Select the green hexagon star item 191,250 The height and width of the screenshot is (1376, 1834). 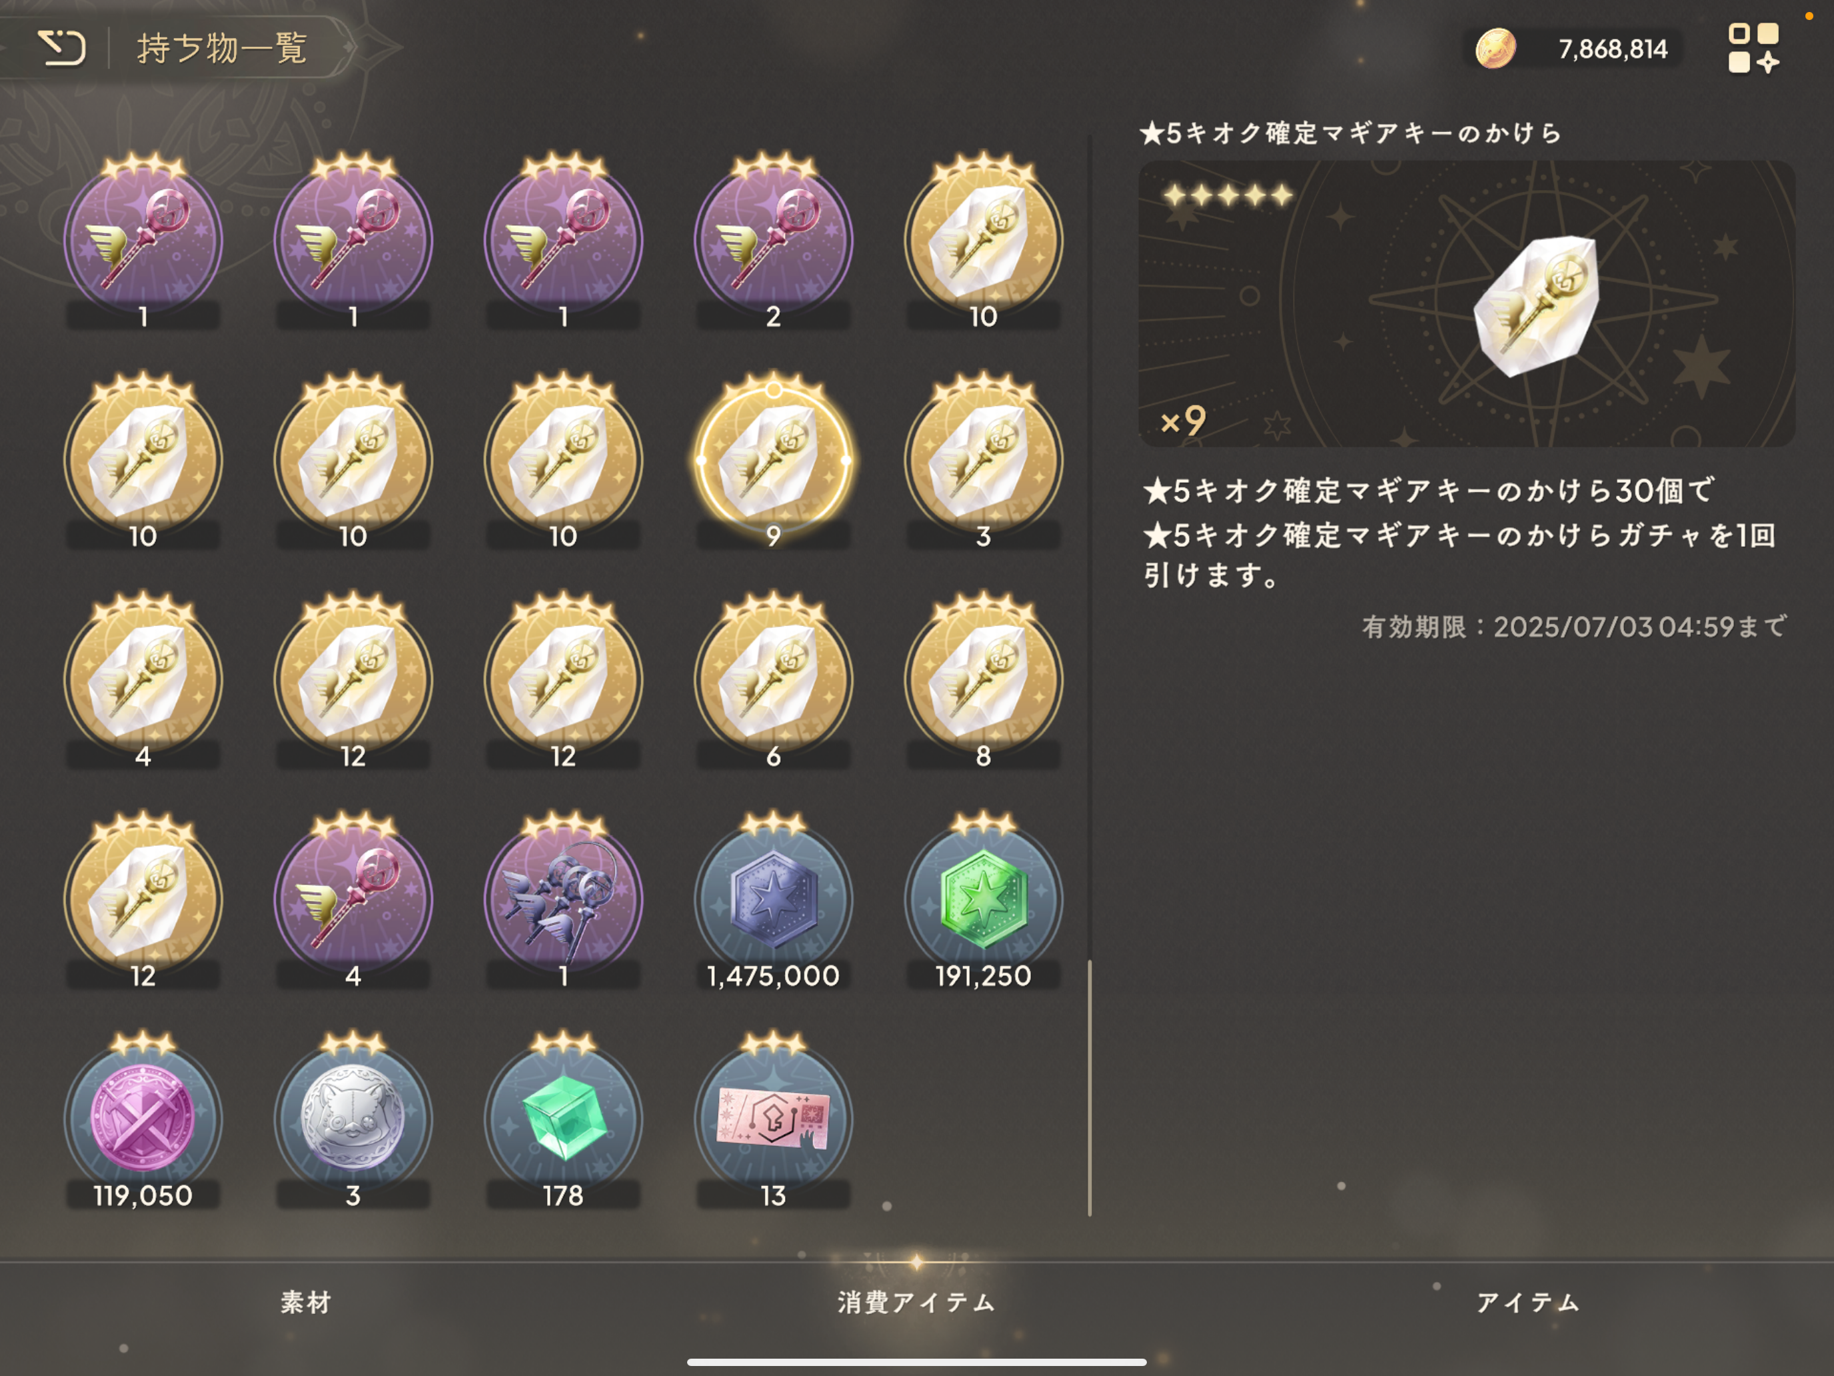point(984,901)
